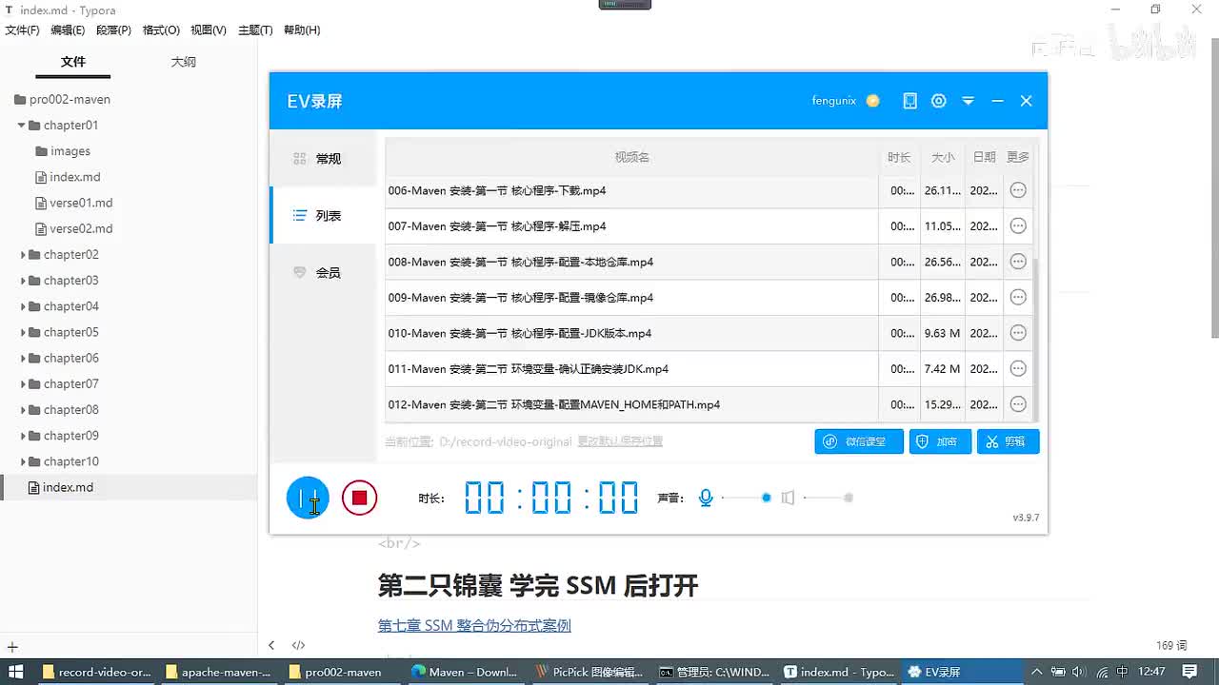Switch to the 列表 tab in EV recorder

click(324, 216)
